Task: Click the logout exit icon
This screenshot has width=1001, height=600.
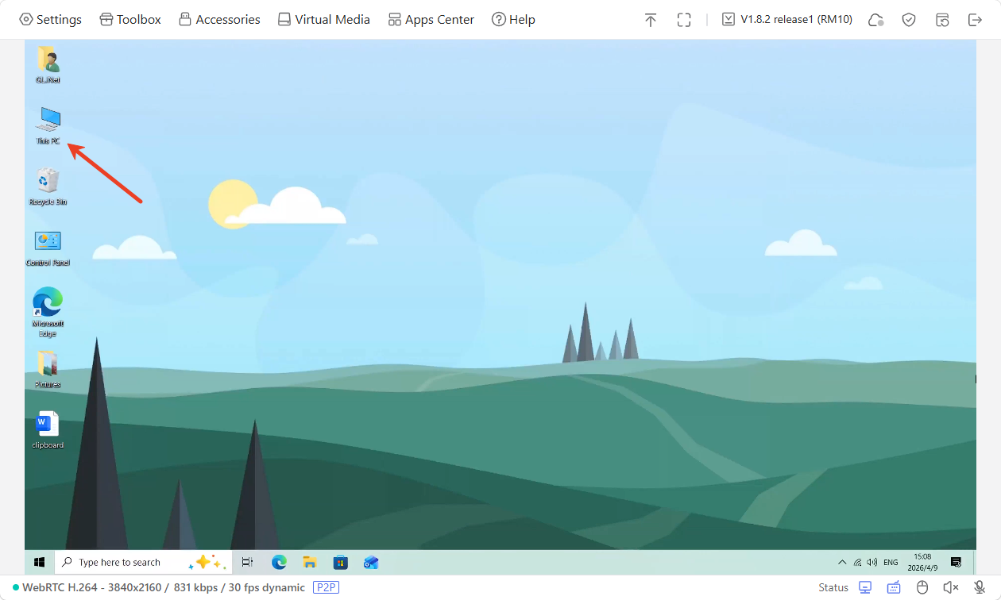Action: tap(975, 20)
